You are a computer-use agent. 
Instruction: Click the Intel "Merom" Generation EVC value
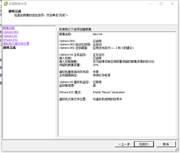tap(109, 92)
